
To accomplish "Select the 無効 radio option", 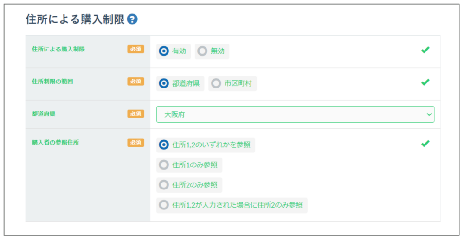I will (202, 51).
